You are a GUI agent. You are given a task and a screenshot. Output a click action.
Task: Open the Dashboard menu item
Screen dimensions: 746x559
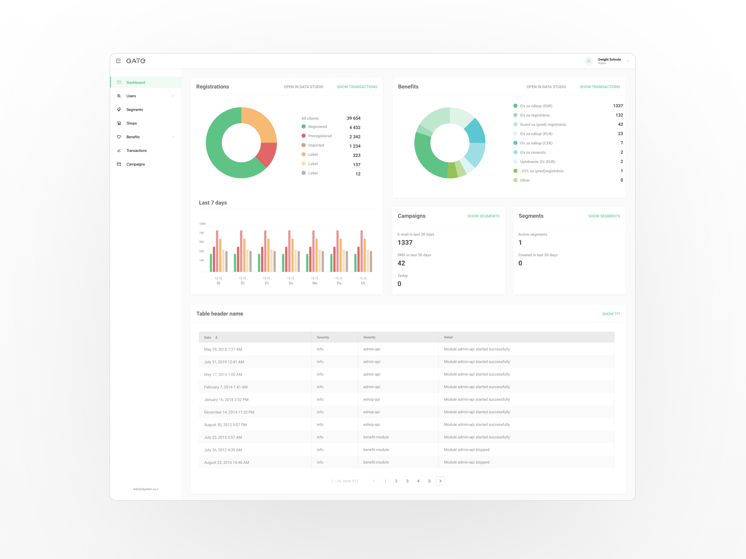[136, 83]
